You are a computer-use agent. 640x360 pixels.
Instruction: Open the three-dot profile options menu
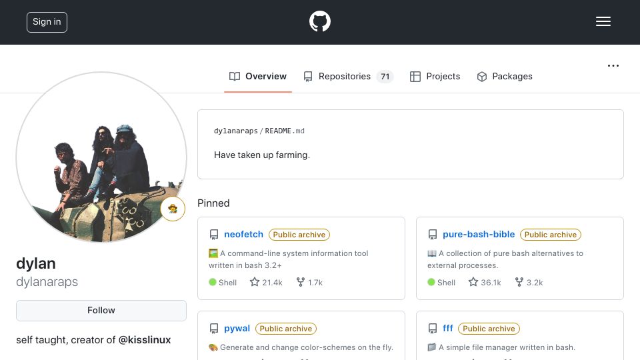(613, 66)
